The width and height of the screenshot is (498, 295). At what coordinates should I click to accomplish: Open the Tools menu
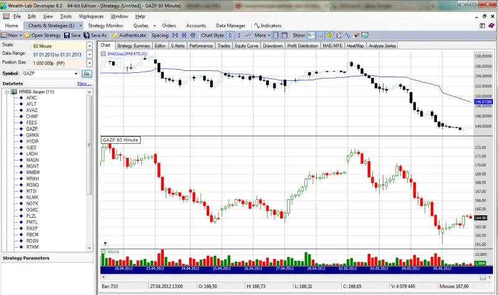point(66,16)
